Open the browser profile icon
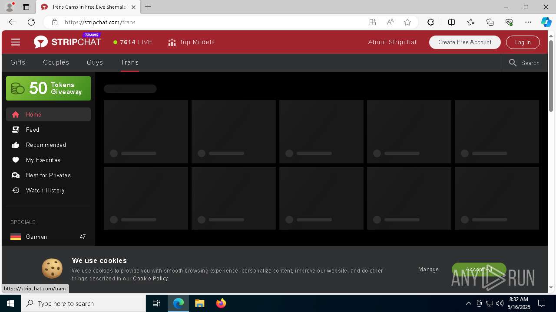Image resolution: width=556 pixels, height=312 pixels. click(x=10, y=7)
